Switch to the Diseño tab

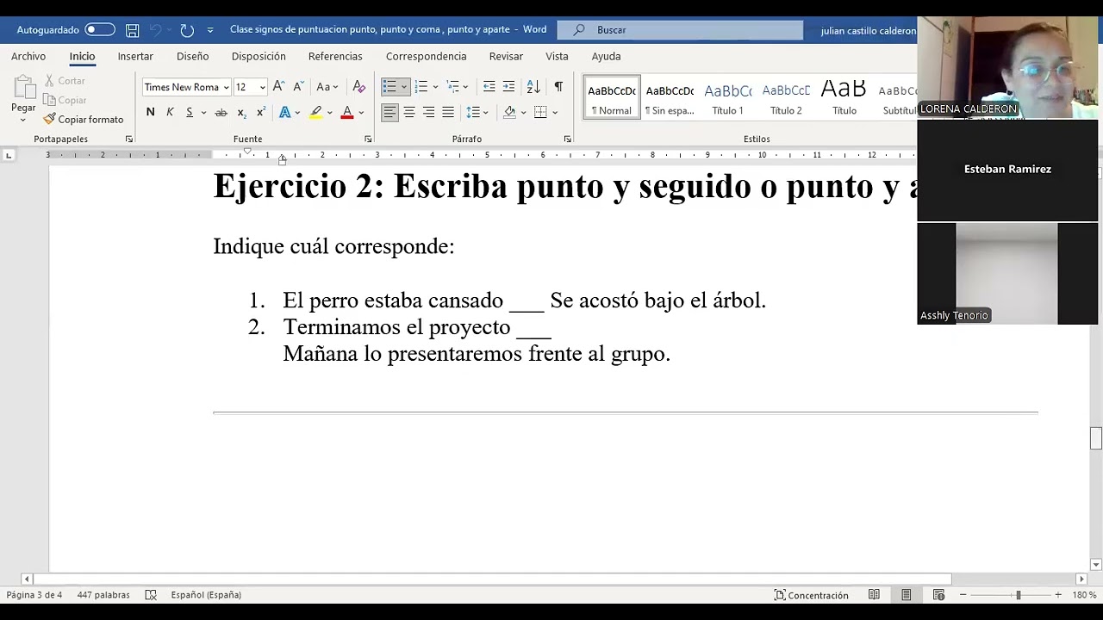[x=192, y=56]
